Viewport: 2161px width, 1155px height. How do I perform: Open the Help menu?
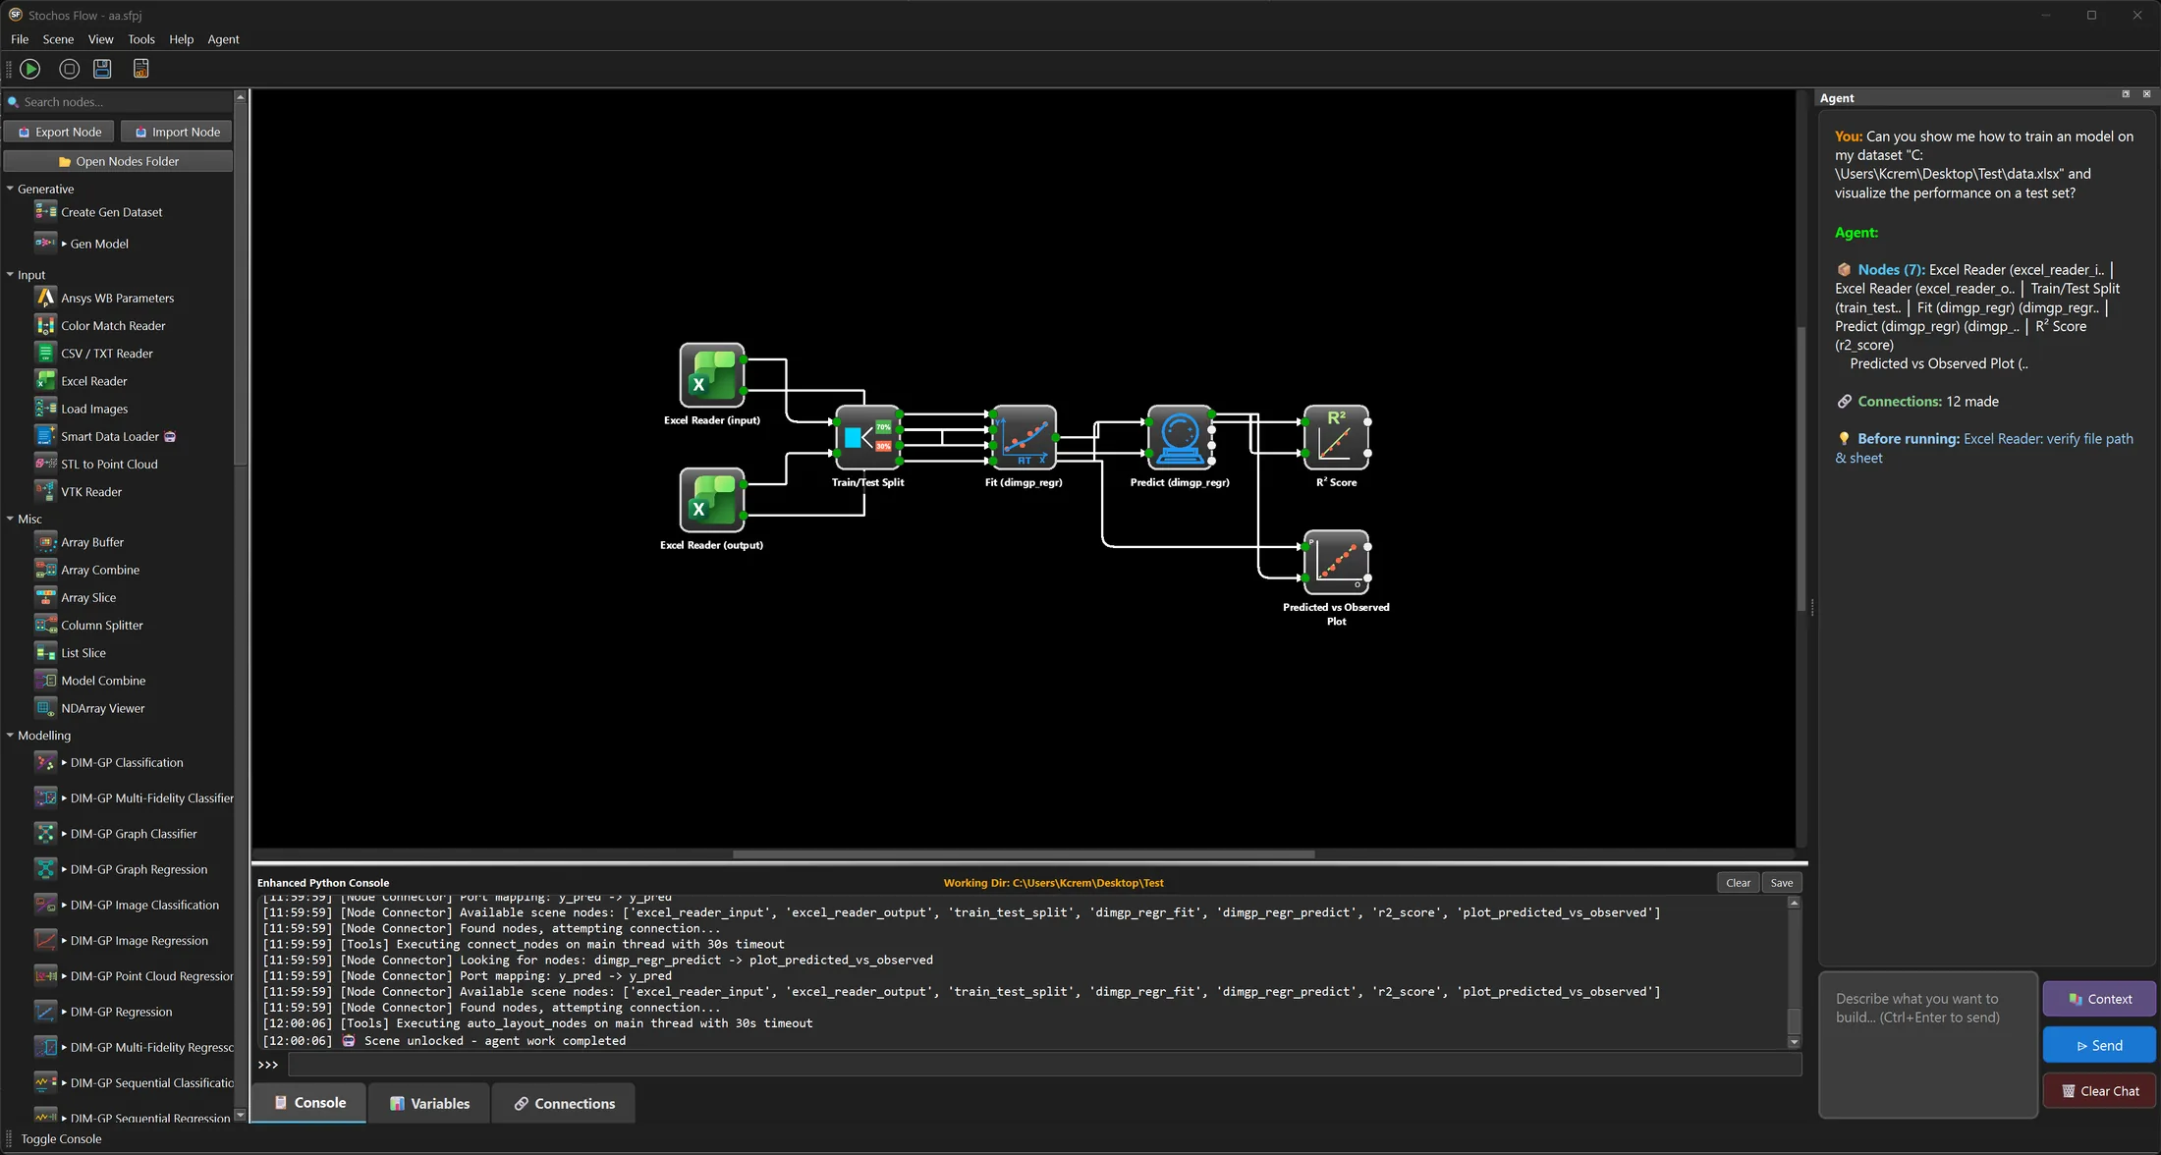point(181,39)
